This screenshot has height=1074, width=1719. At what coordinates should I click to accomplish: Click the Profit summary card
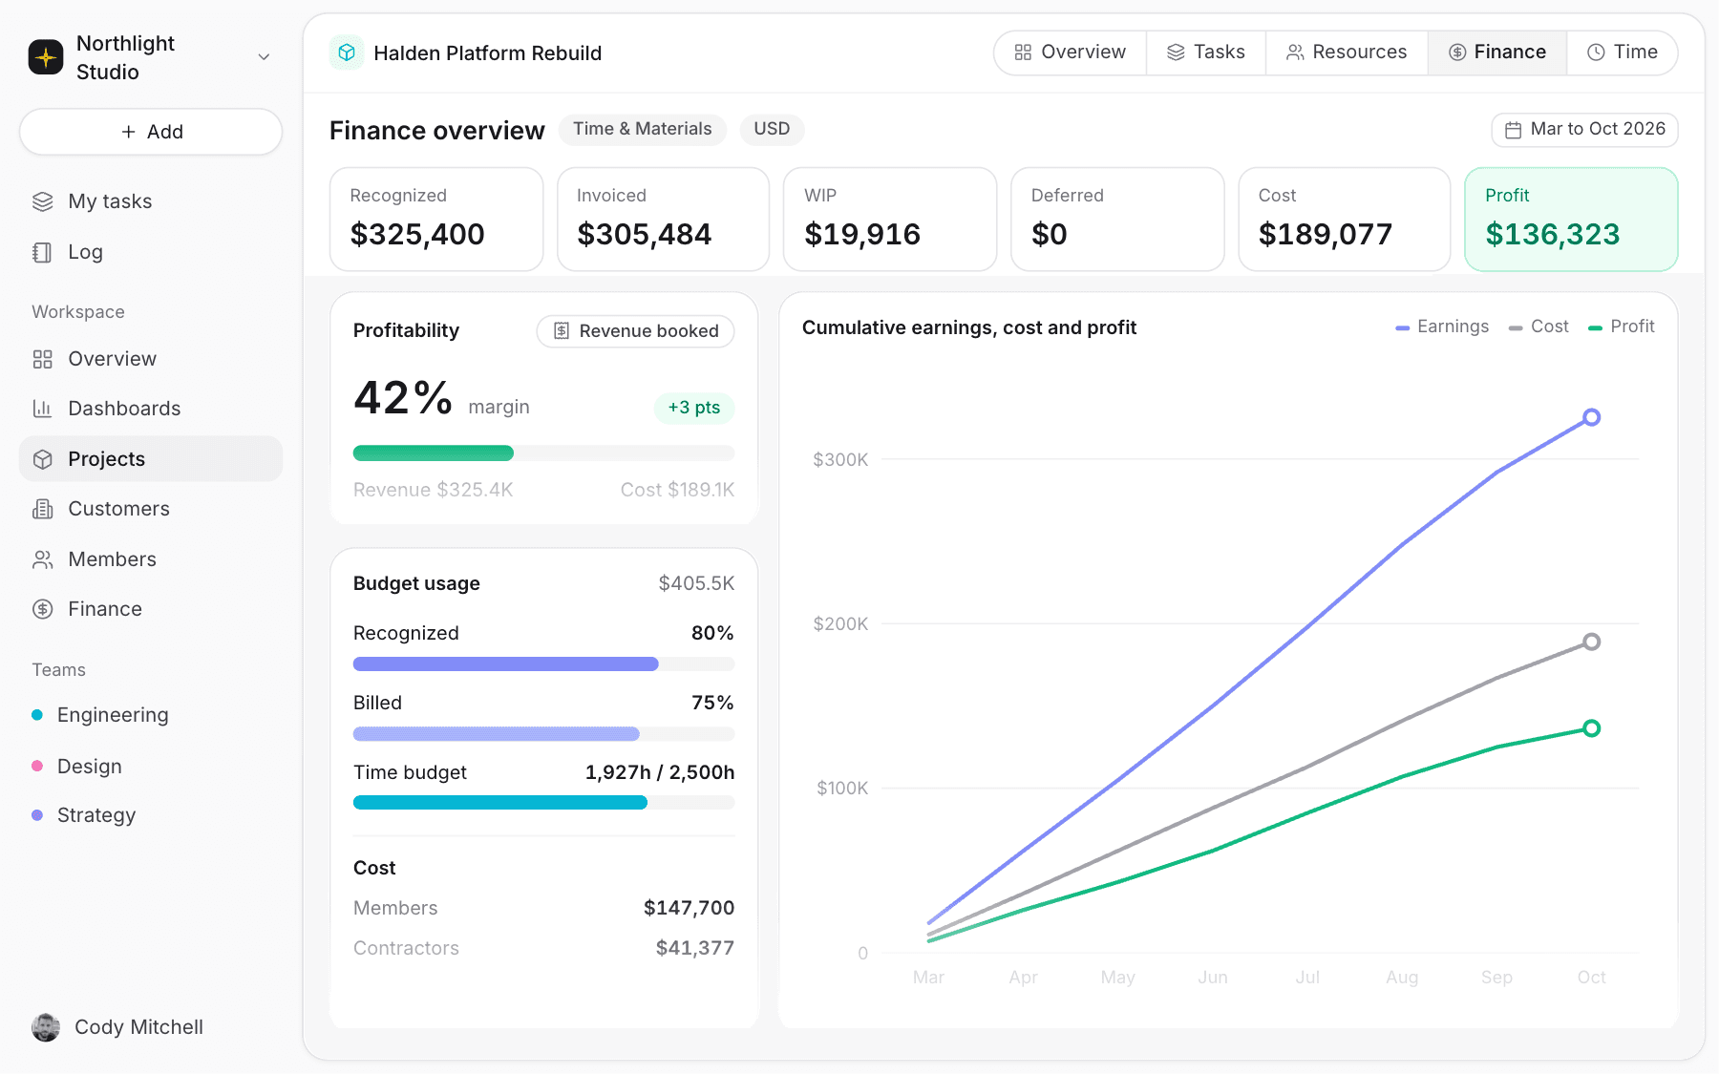click(x=1571, y=220)
